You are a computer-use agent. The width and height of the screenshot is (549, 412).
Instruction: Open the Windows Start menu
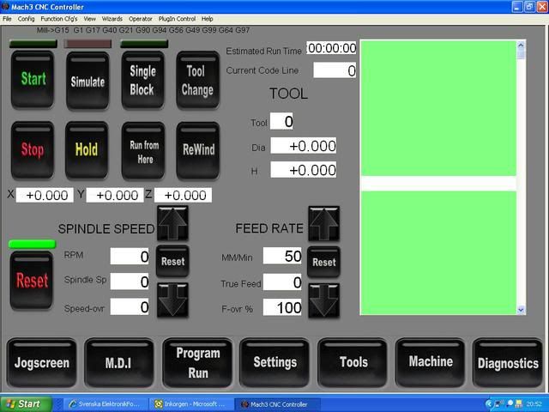26,404
